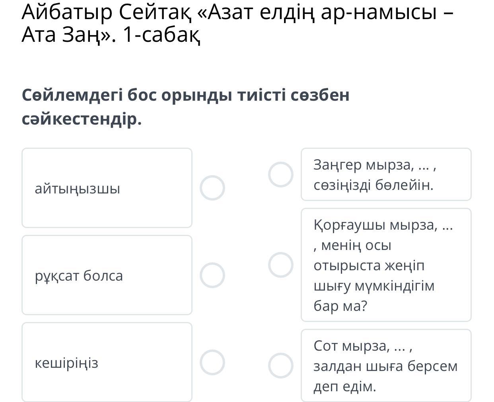This screenshot has width=494, height=402.
Task: Select the circle beside "рұқсат болса"
Action: pyautogui.click(x=212, y=275)
